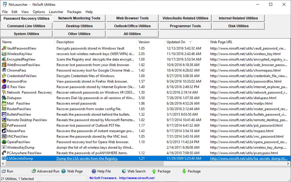Sort by Description column header
Screen dimensions: 291x182
click(96, 42)
